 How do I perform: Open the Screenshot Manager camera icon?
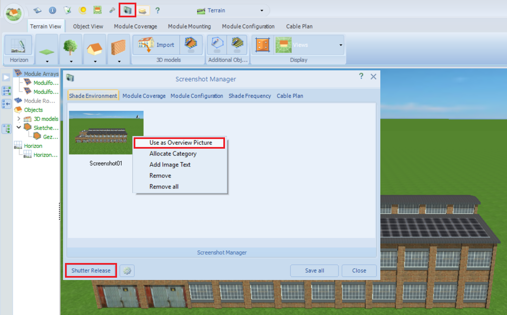click(127, 10)
